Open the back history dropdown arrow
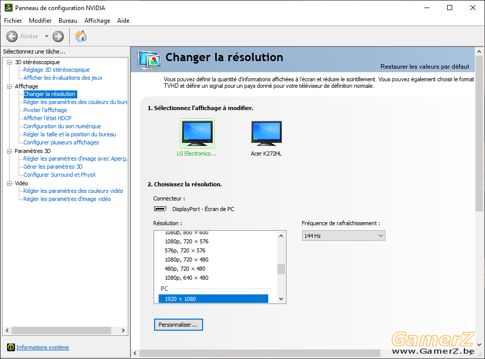The image size is (485, 359). click(x=46, y=36)
